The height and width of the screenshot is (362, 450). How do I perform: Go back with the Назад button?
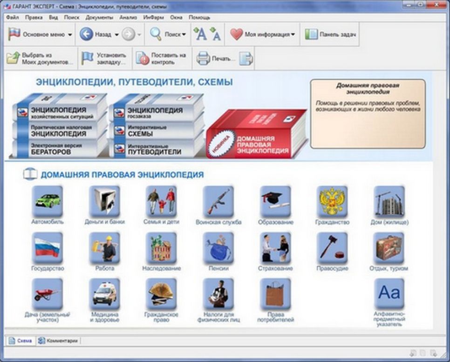coord(95,34)
